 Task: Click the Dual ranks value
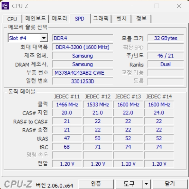pyautogui.click(x=166, y=64)
